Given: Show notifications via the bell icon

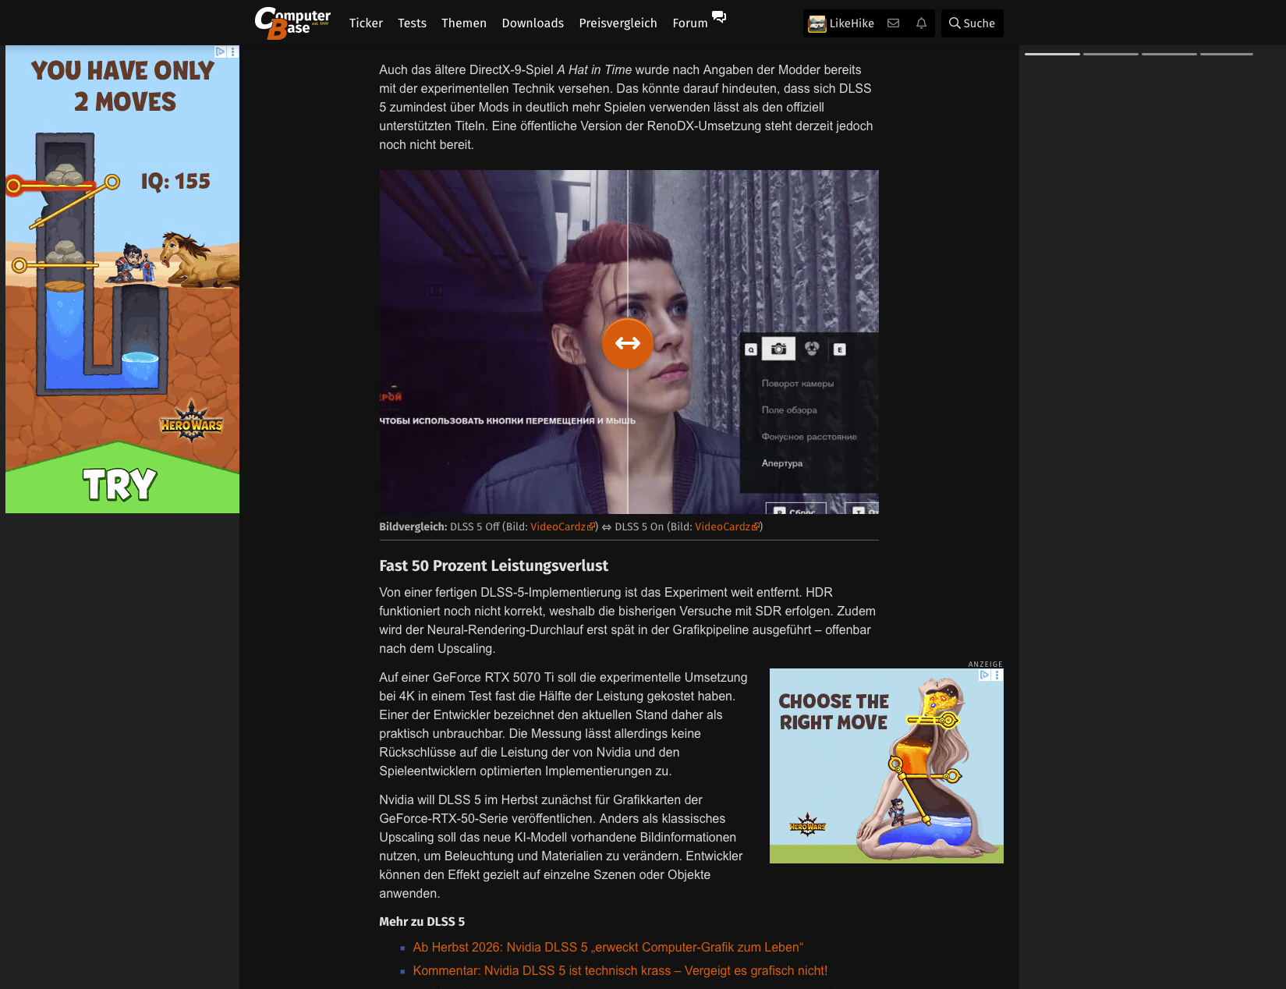Looking at the screenshot, I should (x=921, y=23).
